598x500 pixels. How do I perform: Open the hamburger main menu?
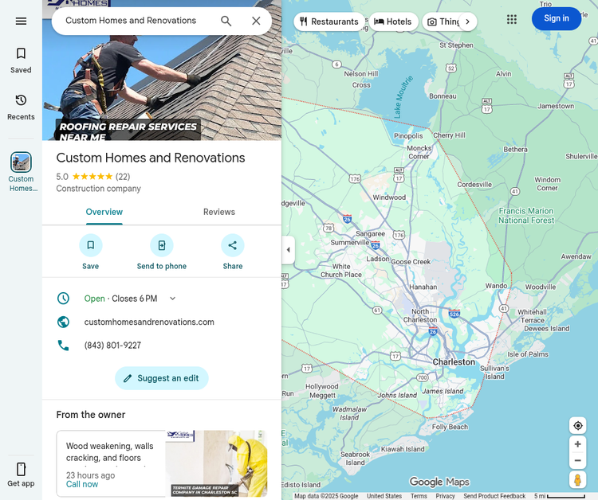point(21,21)
